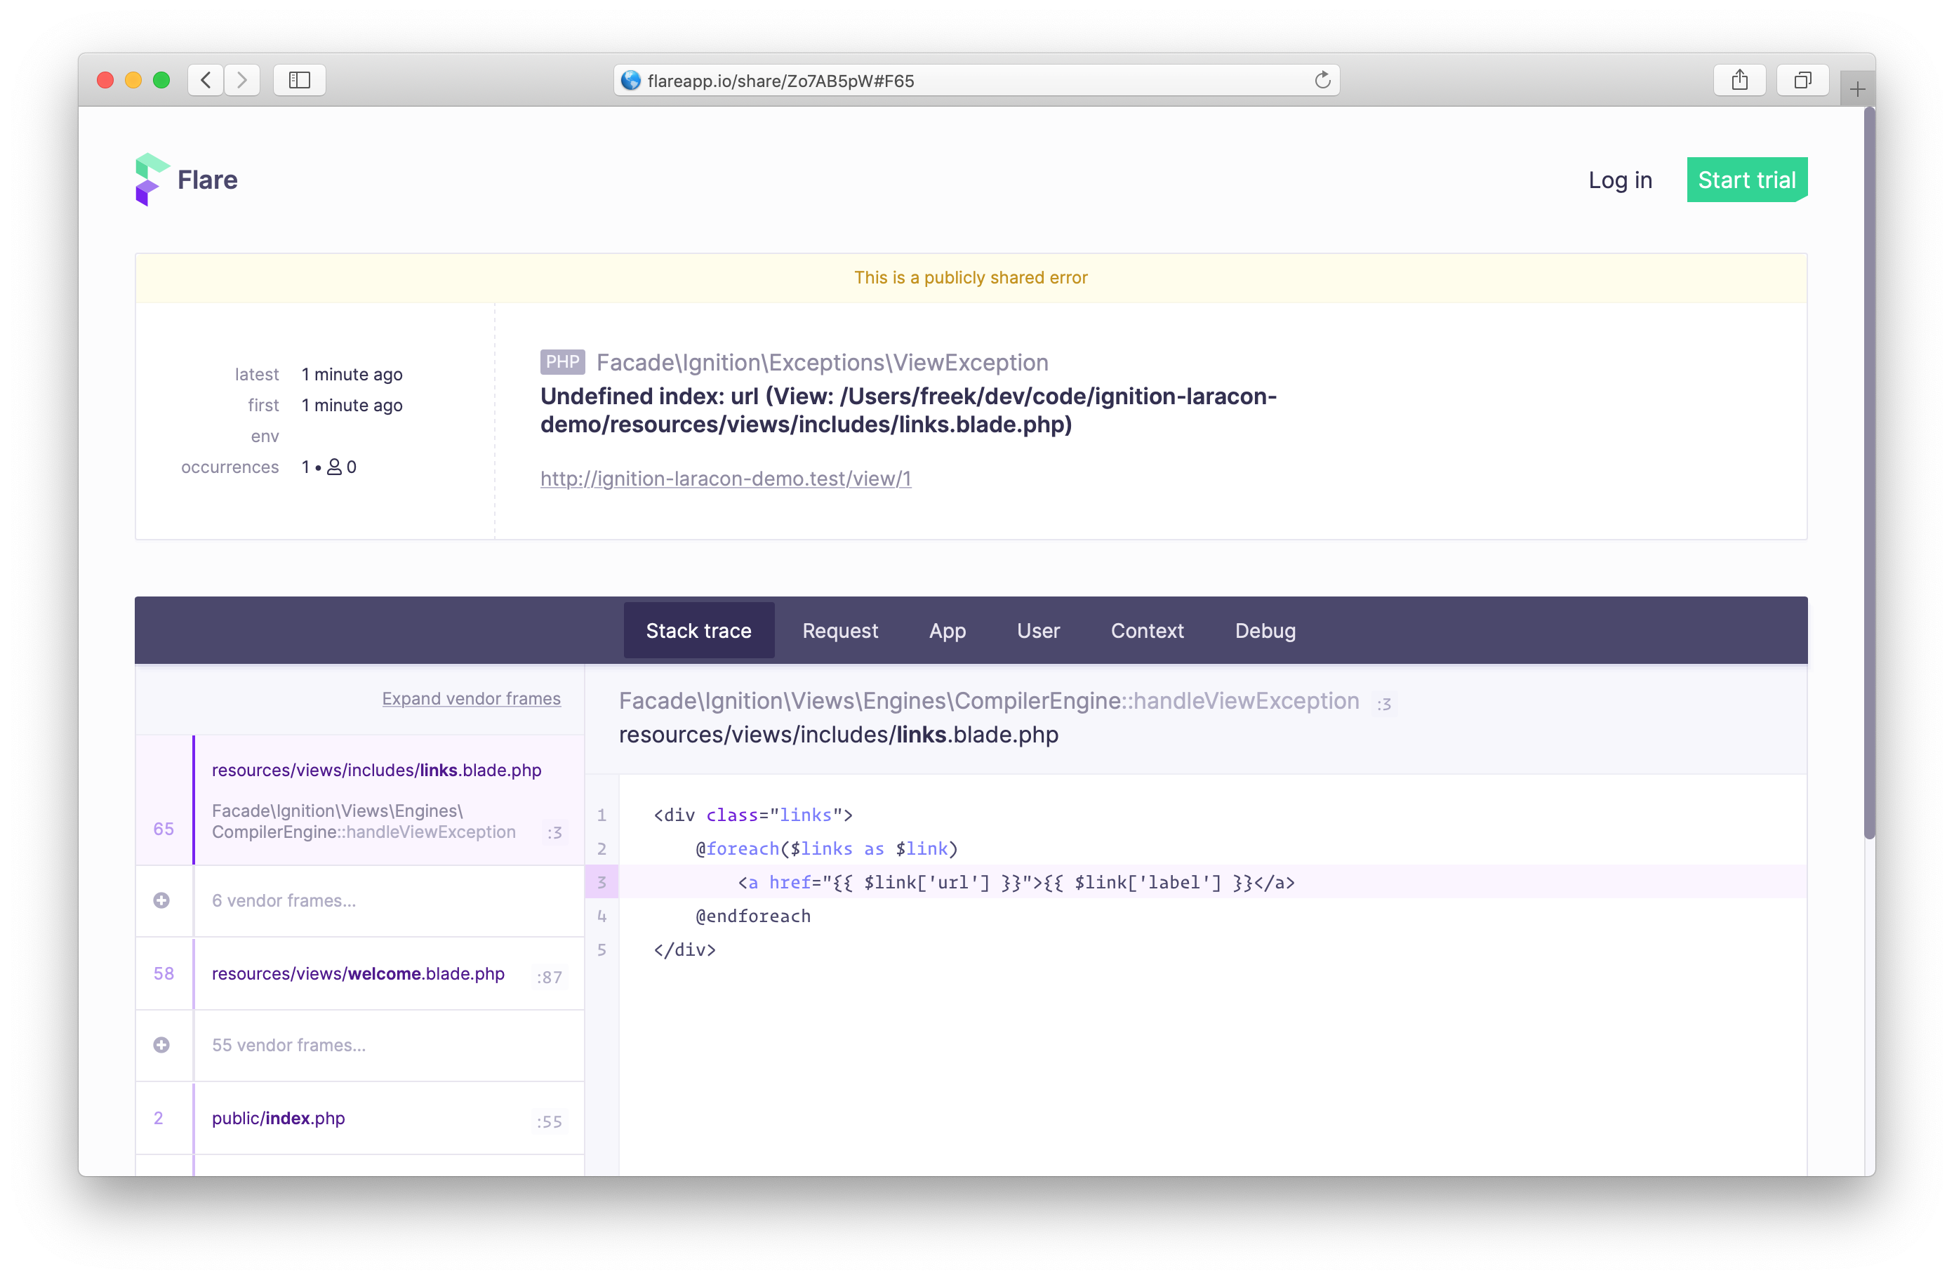Toggle the Safari sidebar button
This screenshot has width=1954, height=1280.
click(300, 79)
